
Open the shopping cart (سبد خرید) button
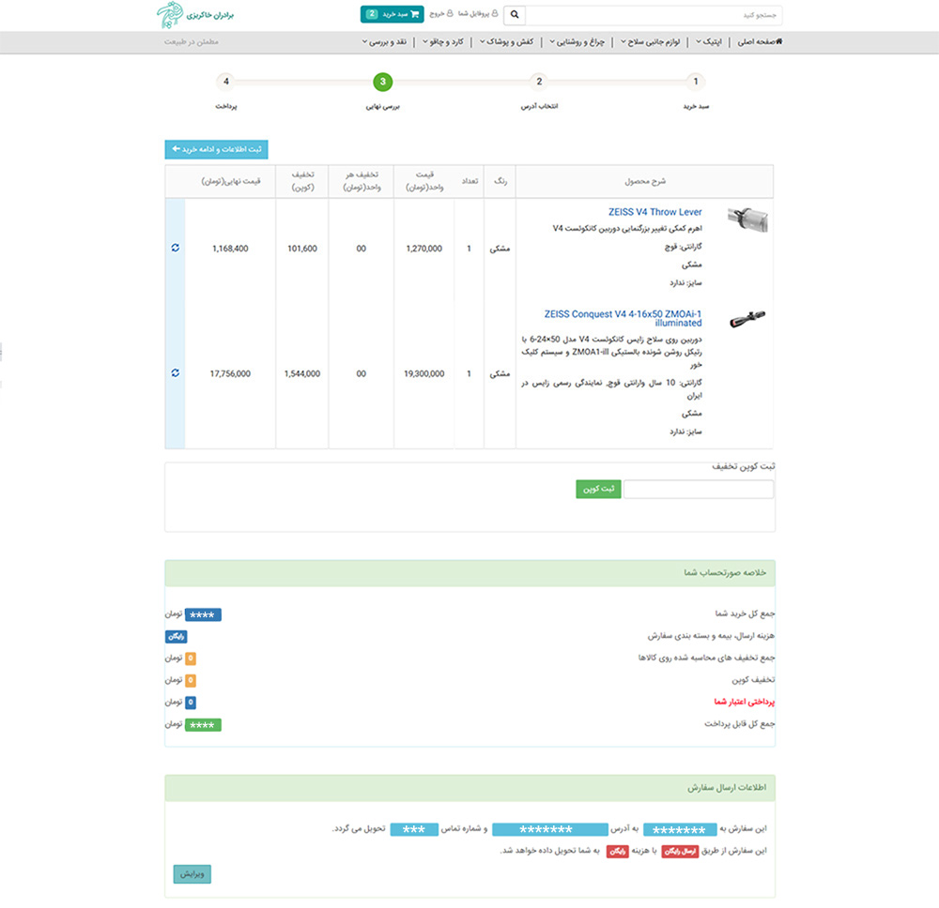(393, 14)
